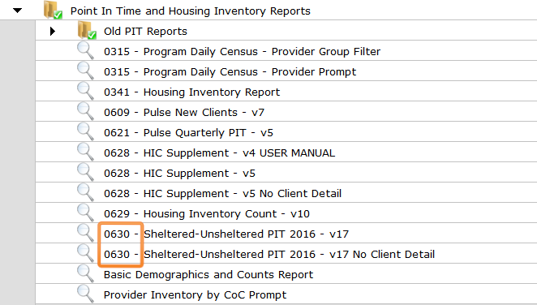Image resolution: width=537 pixels, height=305 pixels.
Task: Click the Old PIT Reports folder icon
Action: pos(87,30)
